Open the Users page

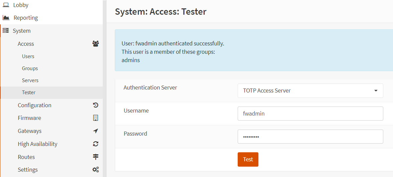28,56
